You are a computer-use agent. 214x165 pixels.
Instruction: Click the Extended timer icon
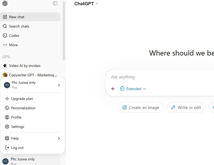pyautogui.click(x=122, y=89)
